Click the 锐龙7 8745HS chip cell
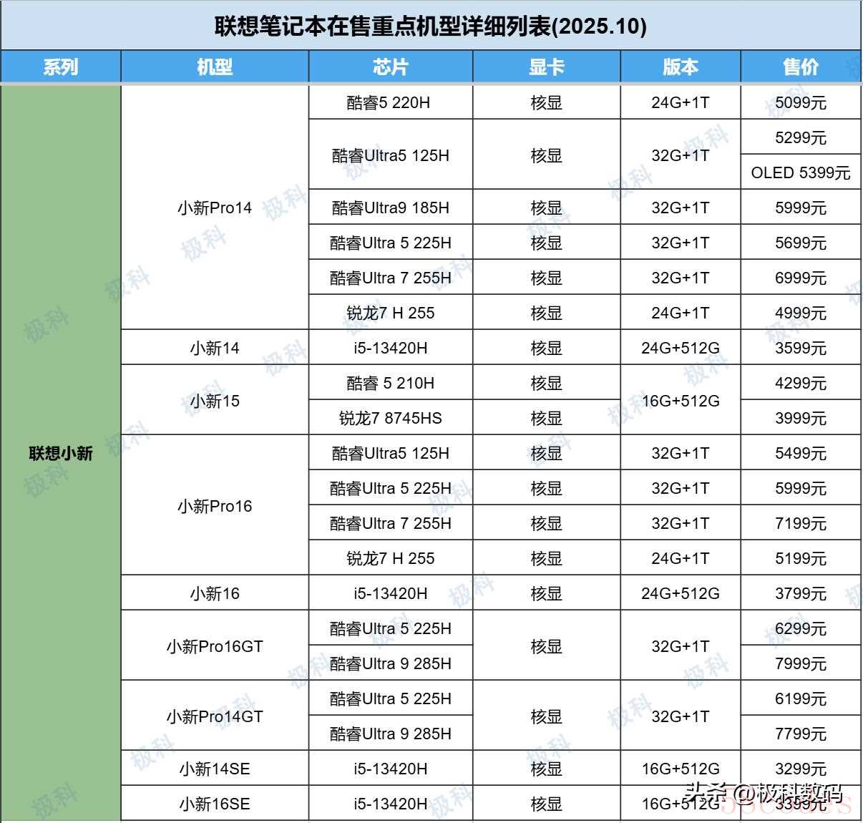Viewport: 863px width, 823px height. coord(390,418)
